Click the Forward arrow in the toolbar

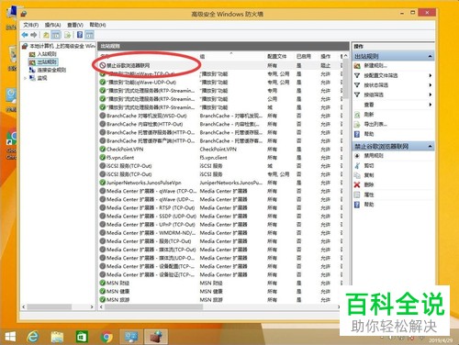click(x=34, y=35)
